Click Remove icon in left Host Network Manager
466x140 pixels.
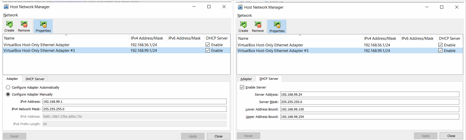coord(24,26)
